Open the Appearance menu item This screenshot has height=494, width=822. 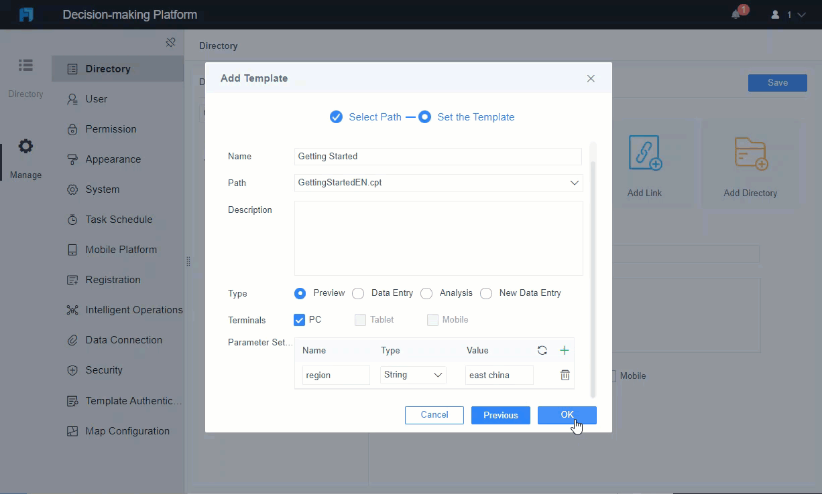point(117,159)
